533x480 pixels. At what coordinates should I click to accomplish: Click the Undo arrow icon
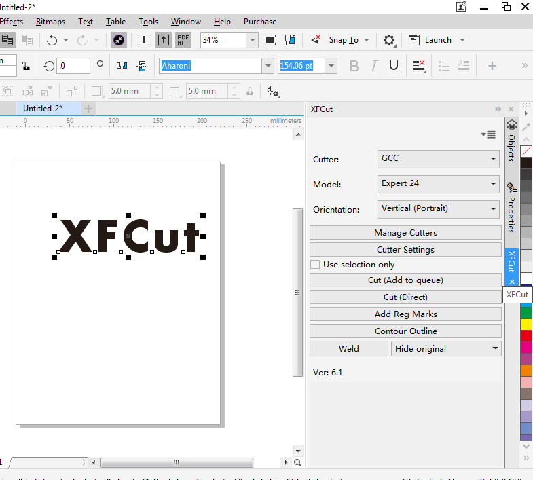(x=52, y=40)
